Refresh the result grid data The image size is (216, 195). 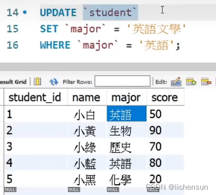tap(54, 82)
